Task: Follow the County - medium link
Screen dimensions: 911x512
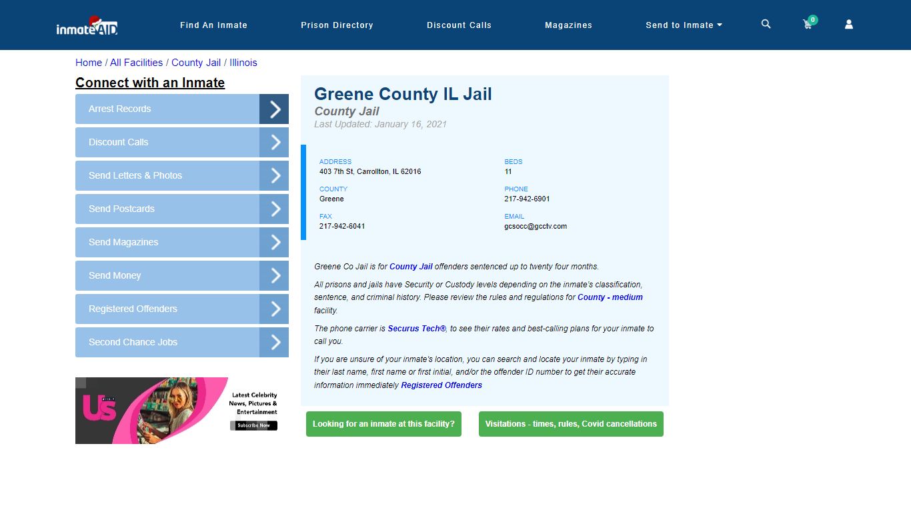Action: [610, 297]
